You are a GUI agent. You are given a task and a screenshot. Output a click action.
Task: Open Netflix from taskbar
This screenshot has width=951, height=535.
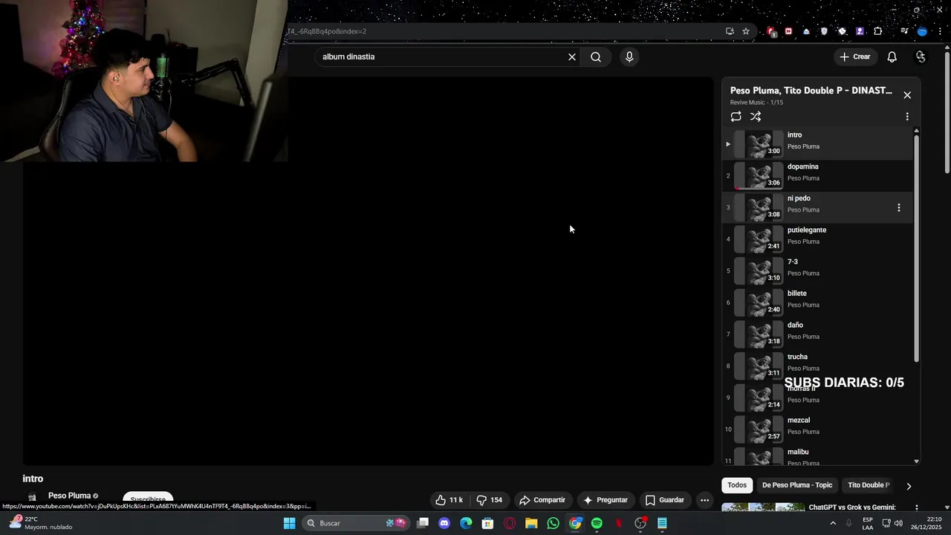pyautogui.click(x=618, y=523)
